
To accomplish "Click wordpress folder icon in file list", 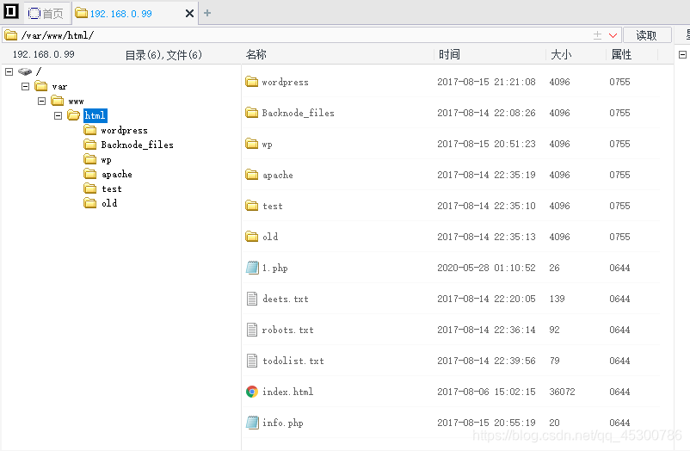I will pyautogui.click(x=252, y=82).
